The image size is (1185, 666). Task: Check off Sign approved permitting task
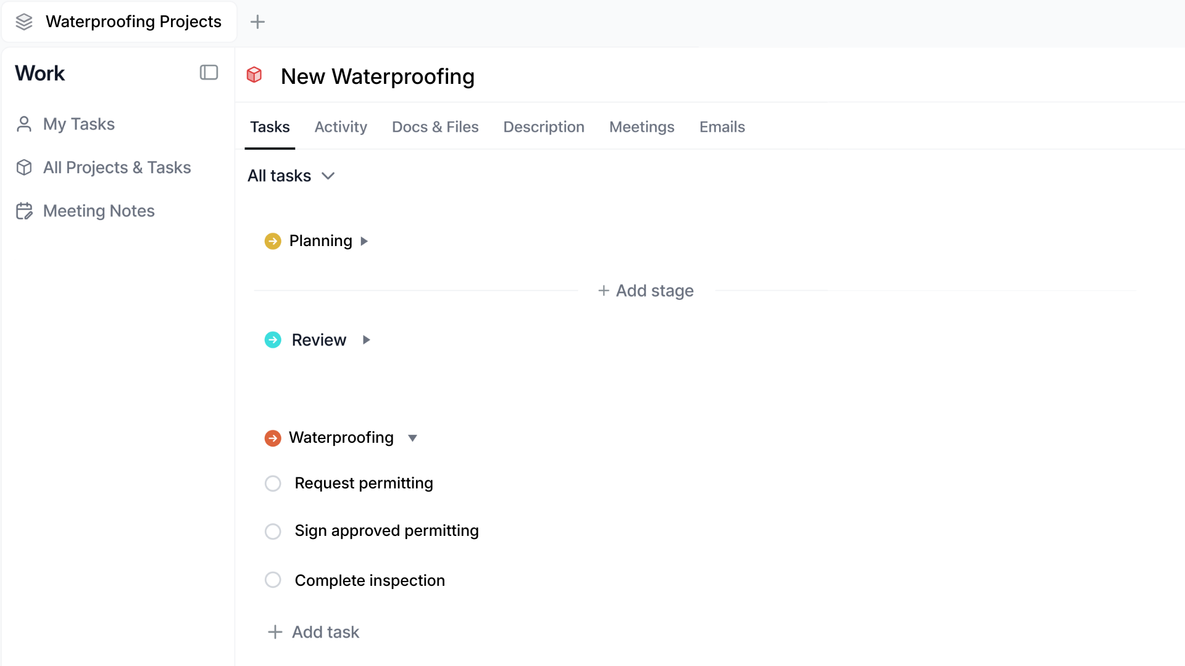point(273,531)
